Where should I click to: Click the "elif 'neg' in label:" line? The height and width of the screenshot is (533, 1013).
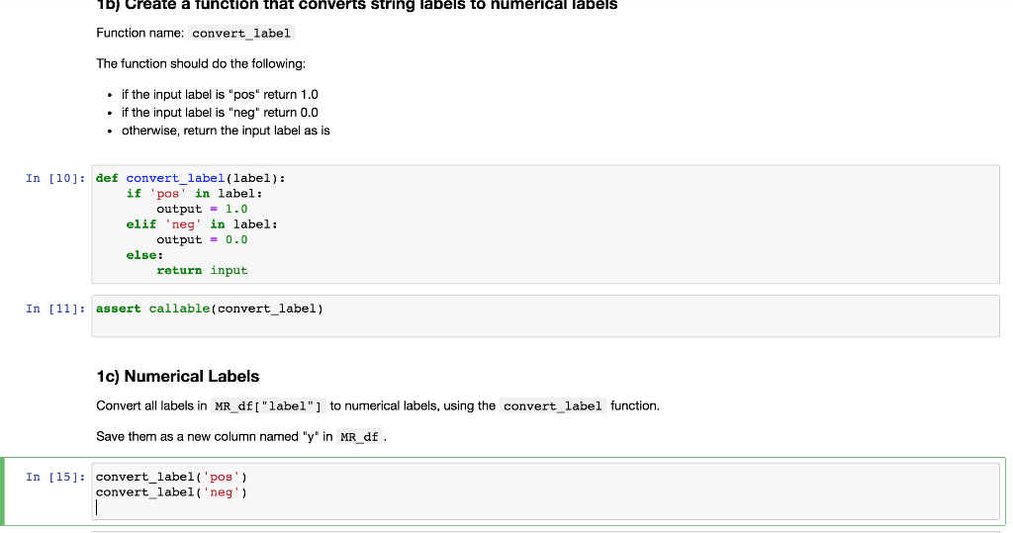pyautogui.click(x=202, y=224)
